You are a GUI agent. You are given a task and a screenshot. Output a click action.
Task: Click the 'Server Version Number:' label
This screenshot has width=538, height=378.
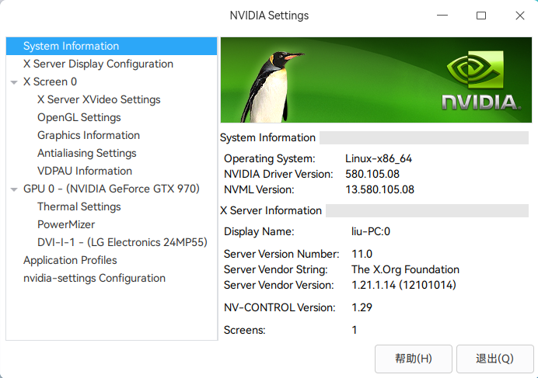tap(281, 254)
